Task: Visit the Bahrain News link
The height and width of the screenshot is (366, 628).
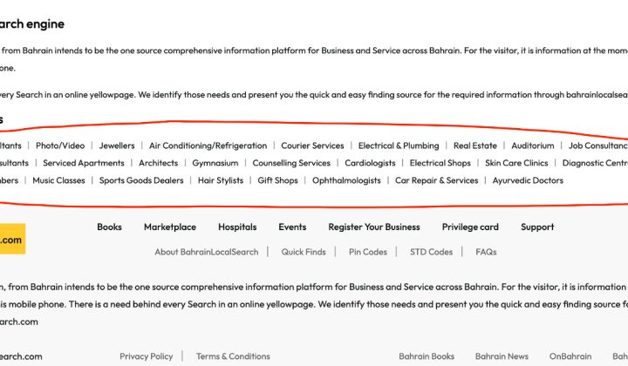Action: click(502, 356)
